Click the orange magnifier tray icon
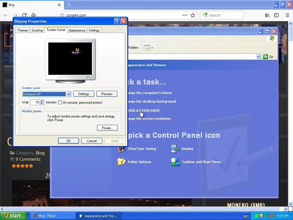Image resolution: width=293 pixels, height=220 pixels. click(x=272, y=216)
